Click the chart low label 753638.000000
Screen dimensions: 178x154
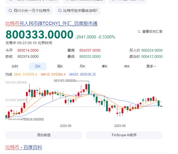(33, 119)
